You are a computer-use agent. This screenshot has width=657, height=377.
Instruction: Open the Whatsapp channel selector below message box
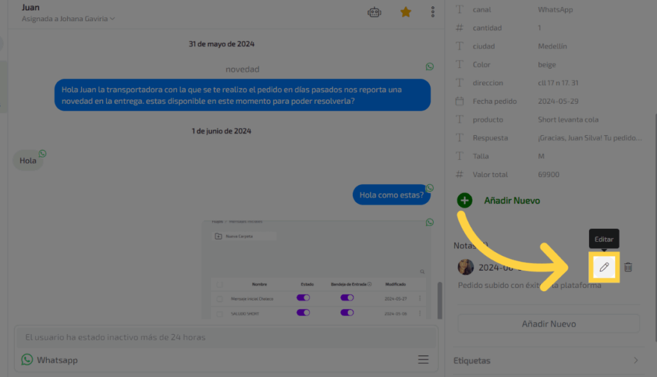tap(50, 360)
